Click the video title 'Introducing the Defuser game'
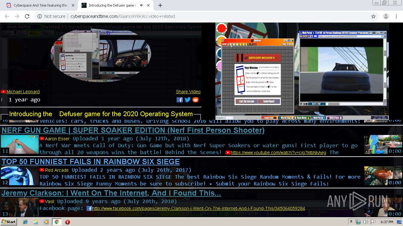This screenshot has width=403, height=226. (101, 114)
